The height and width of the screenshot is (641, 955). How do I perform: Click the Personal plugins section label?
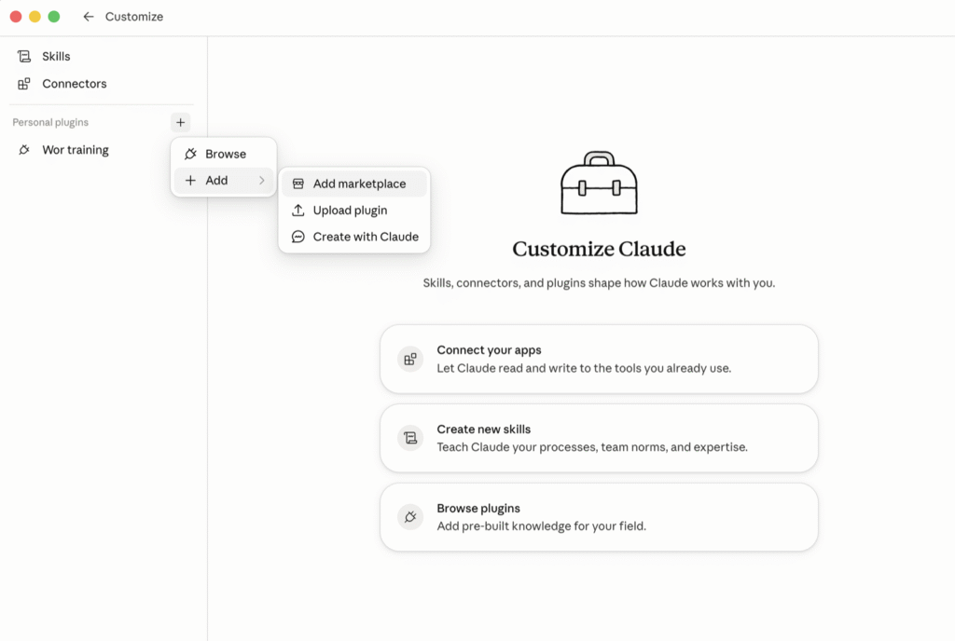click(x=50, y=122)
